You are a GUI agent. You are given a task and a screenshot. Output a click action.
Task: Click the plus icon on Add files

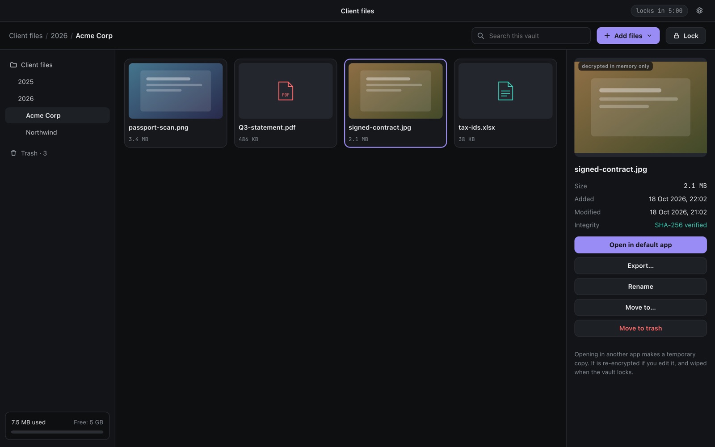(607, 36)
